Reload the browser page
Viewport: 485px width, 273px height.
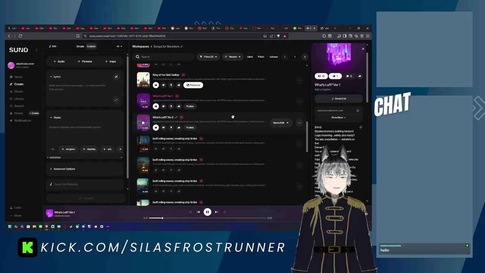point(20,36)
